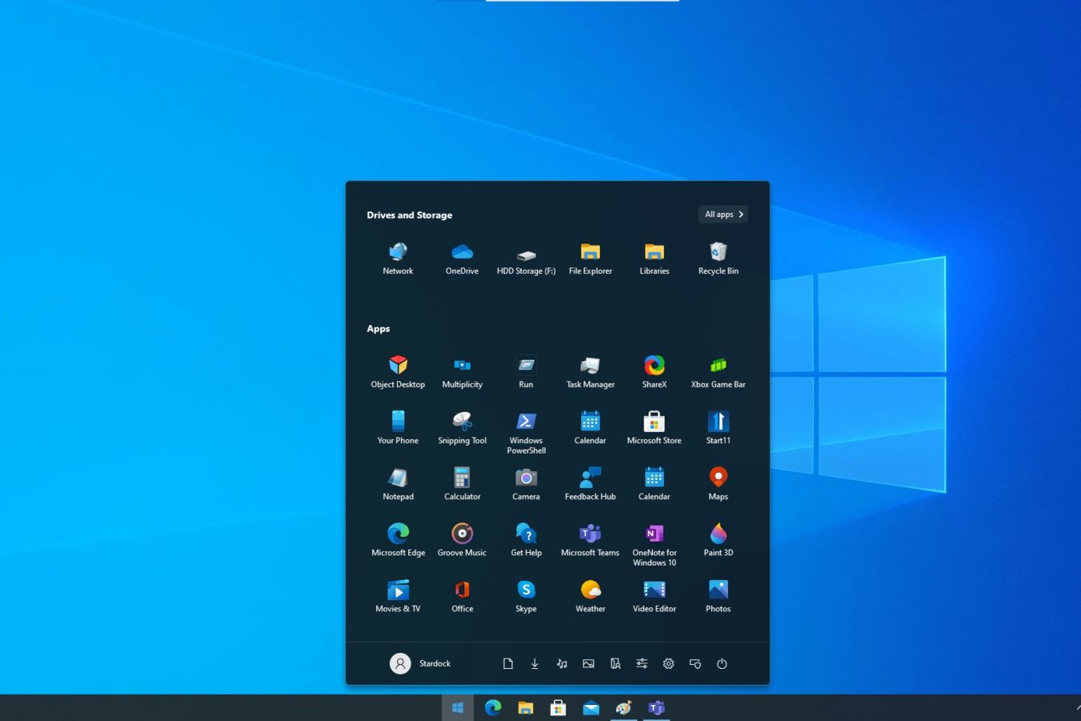Launch OneNote for Windows 10
Screen dimensions: 1081x721
pyautogui.click(x=654, y=545)
